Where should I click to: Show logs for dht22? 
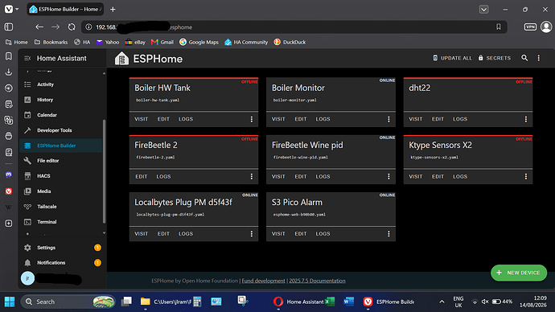pyautogui.click(x=460, y=119)
